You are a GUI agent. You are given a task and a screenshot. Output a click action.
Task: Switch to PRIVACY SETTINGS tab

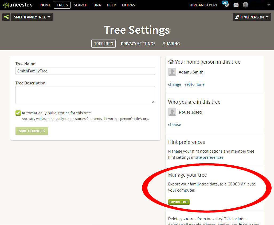(138, 44)
